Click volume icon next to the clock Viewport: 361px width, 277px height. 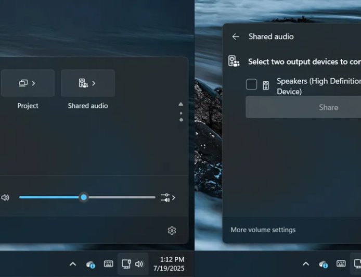[139, 264]
